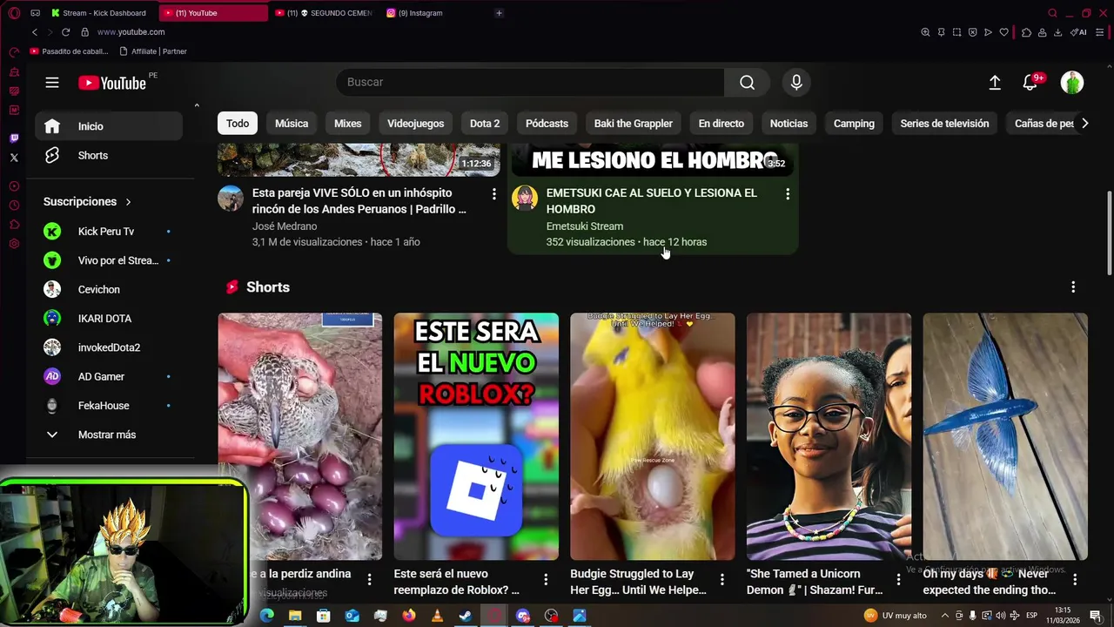Open the browser AI assistant button
This screenshot has height=627, width=1114.
coord(1079,32)
